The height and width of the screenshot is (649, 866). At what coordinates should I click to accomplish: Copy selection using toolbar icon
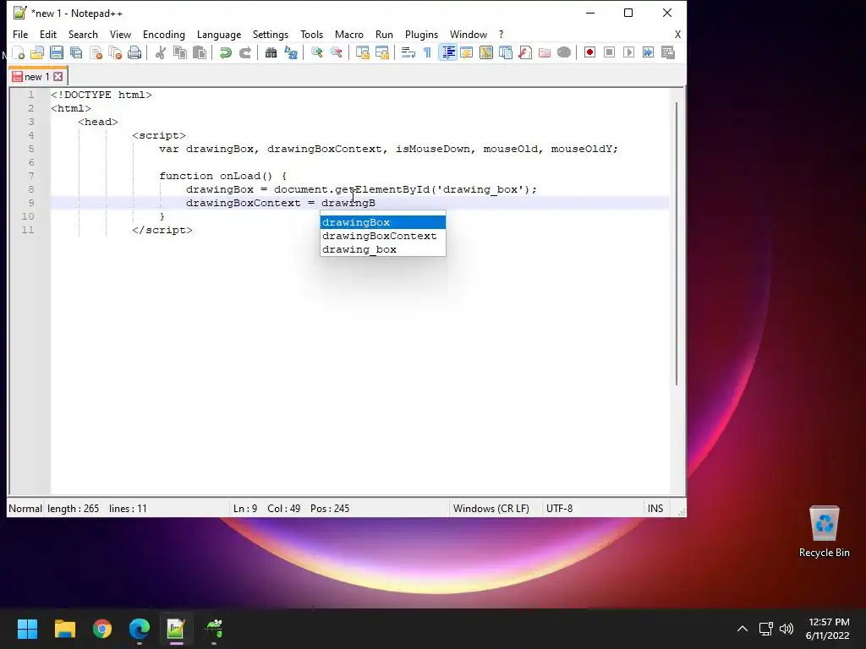180,52
